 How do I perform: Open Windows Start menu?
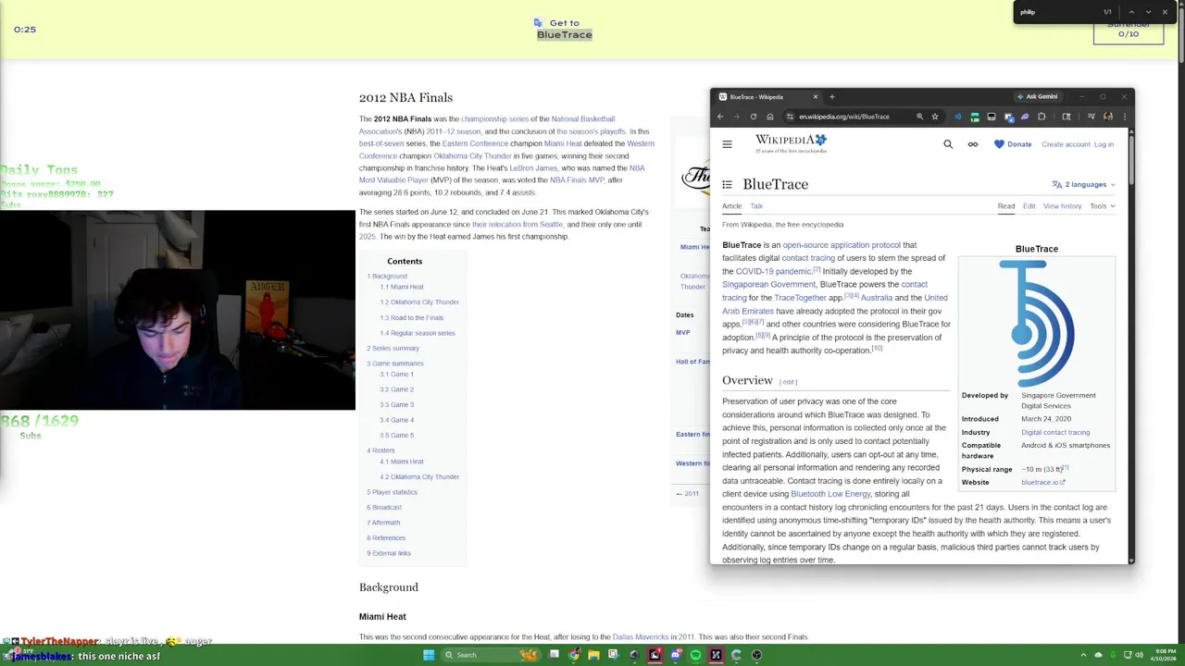click(429, 655)
